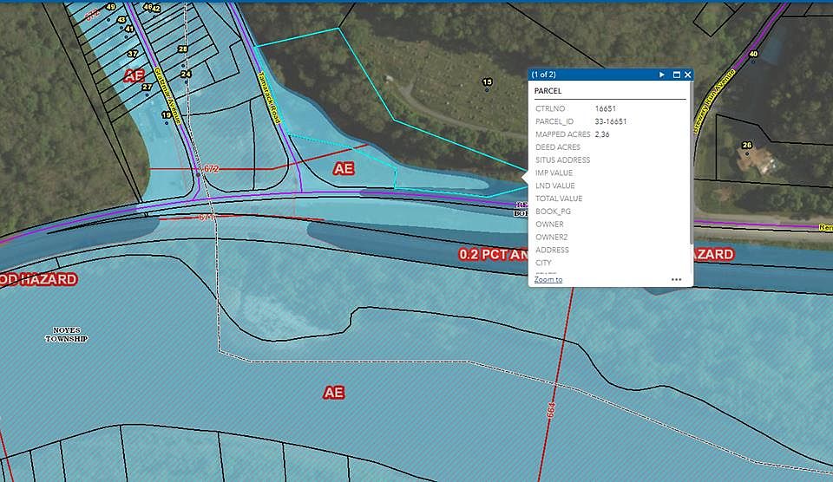Click address point 19 on the map
The image size is (833, 482).
pos(165,115)
